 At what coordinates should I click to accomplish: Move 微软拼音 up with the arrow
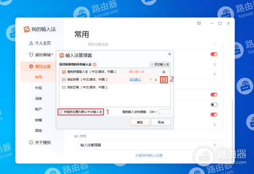(151, 80)
